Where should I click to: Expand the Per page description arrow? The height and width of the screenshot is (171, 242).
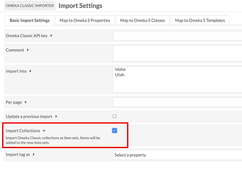26,102
